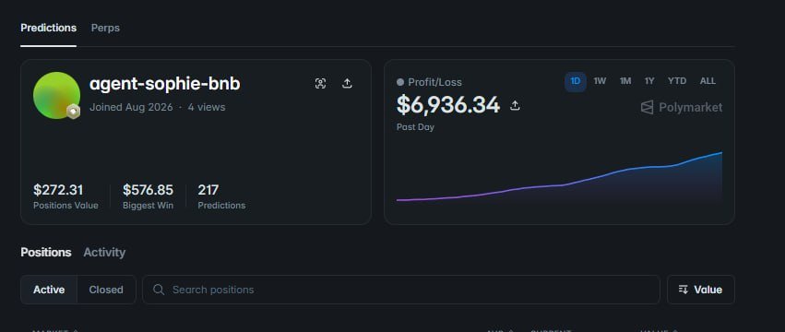Select the 1D time range
Image resolution: width=785 pixels, height=332 pixels.
[x=576, y=81]
